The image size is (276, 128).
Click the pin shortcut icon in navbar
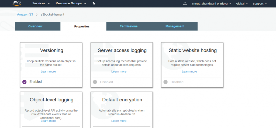pyautogui.click(x=94, y=3)
